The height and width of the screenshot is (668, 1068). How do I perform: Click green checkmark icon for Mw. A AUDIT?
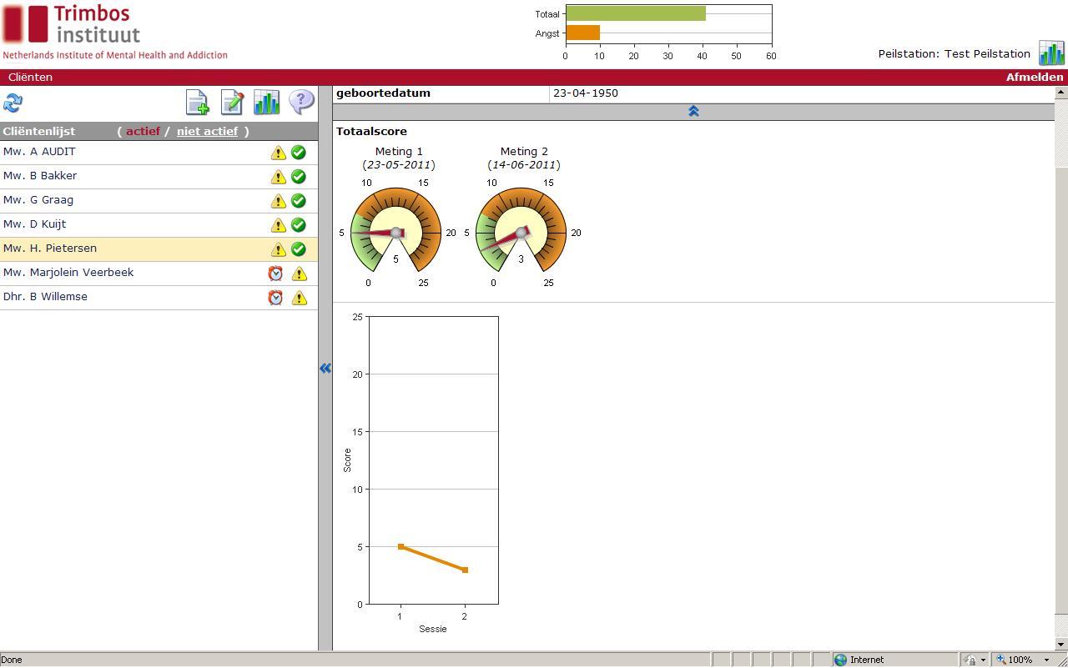pos(299,153)
